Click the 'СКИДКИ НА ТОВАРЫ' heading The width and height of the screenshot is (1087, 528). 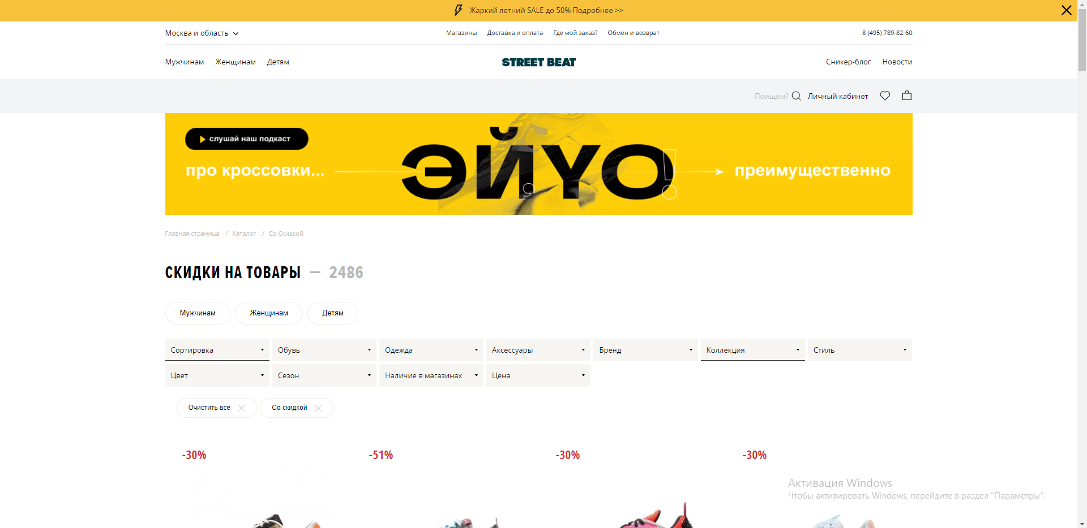coord(233,272)
